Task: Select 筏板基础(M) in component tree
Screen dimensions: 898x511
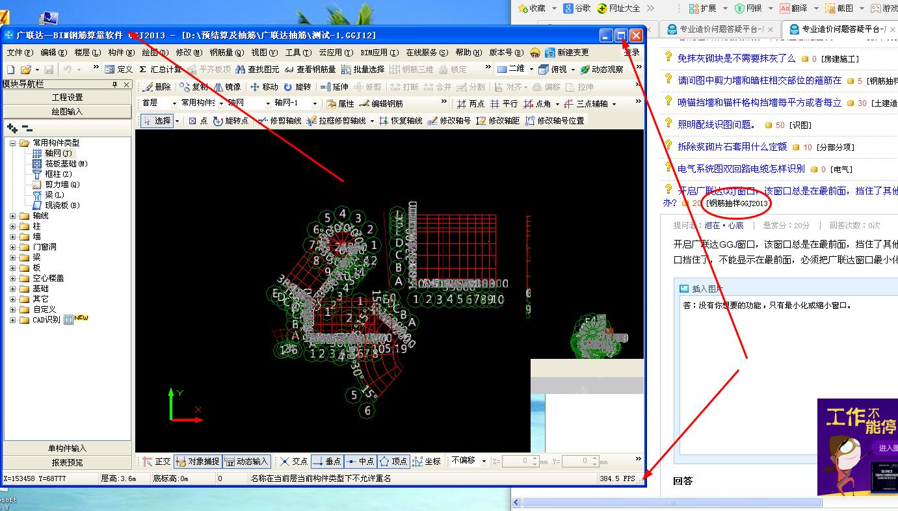Action: point(66,164)
